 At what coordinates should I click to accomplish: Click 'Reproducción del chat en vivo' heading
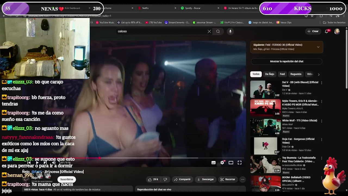click(x=154, y=189)
